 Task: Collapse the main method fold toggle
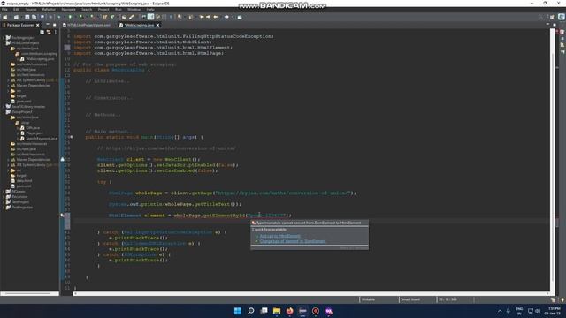click(72, 137)
